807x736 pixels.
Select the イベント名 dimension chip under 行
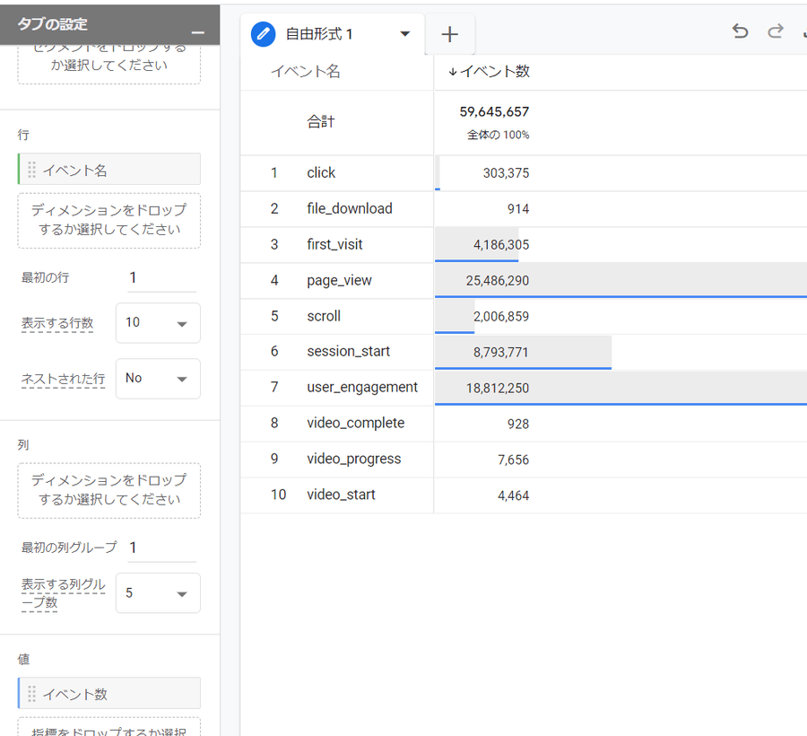(x=109, y=170)
